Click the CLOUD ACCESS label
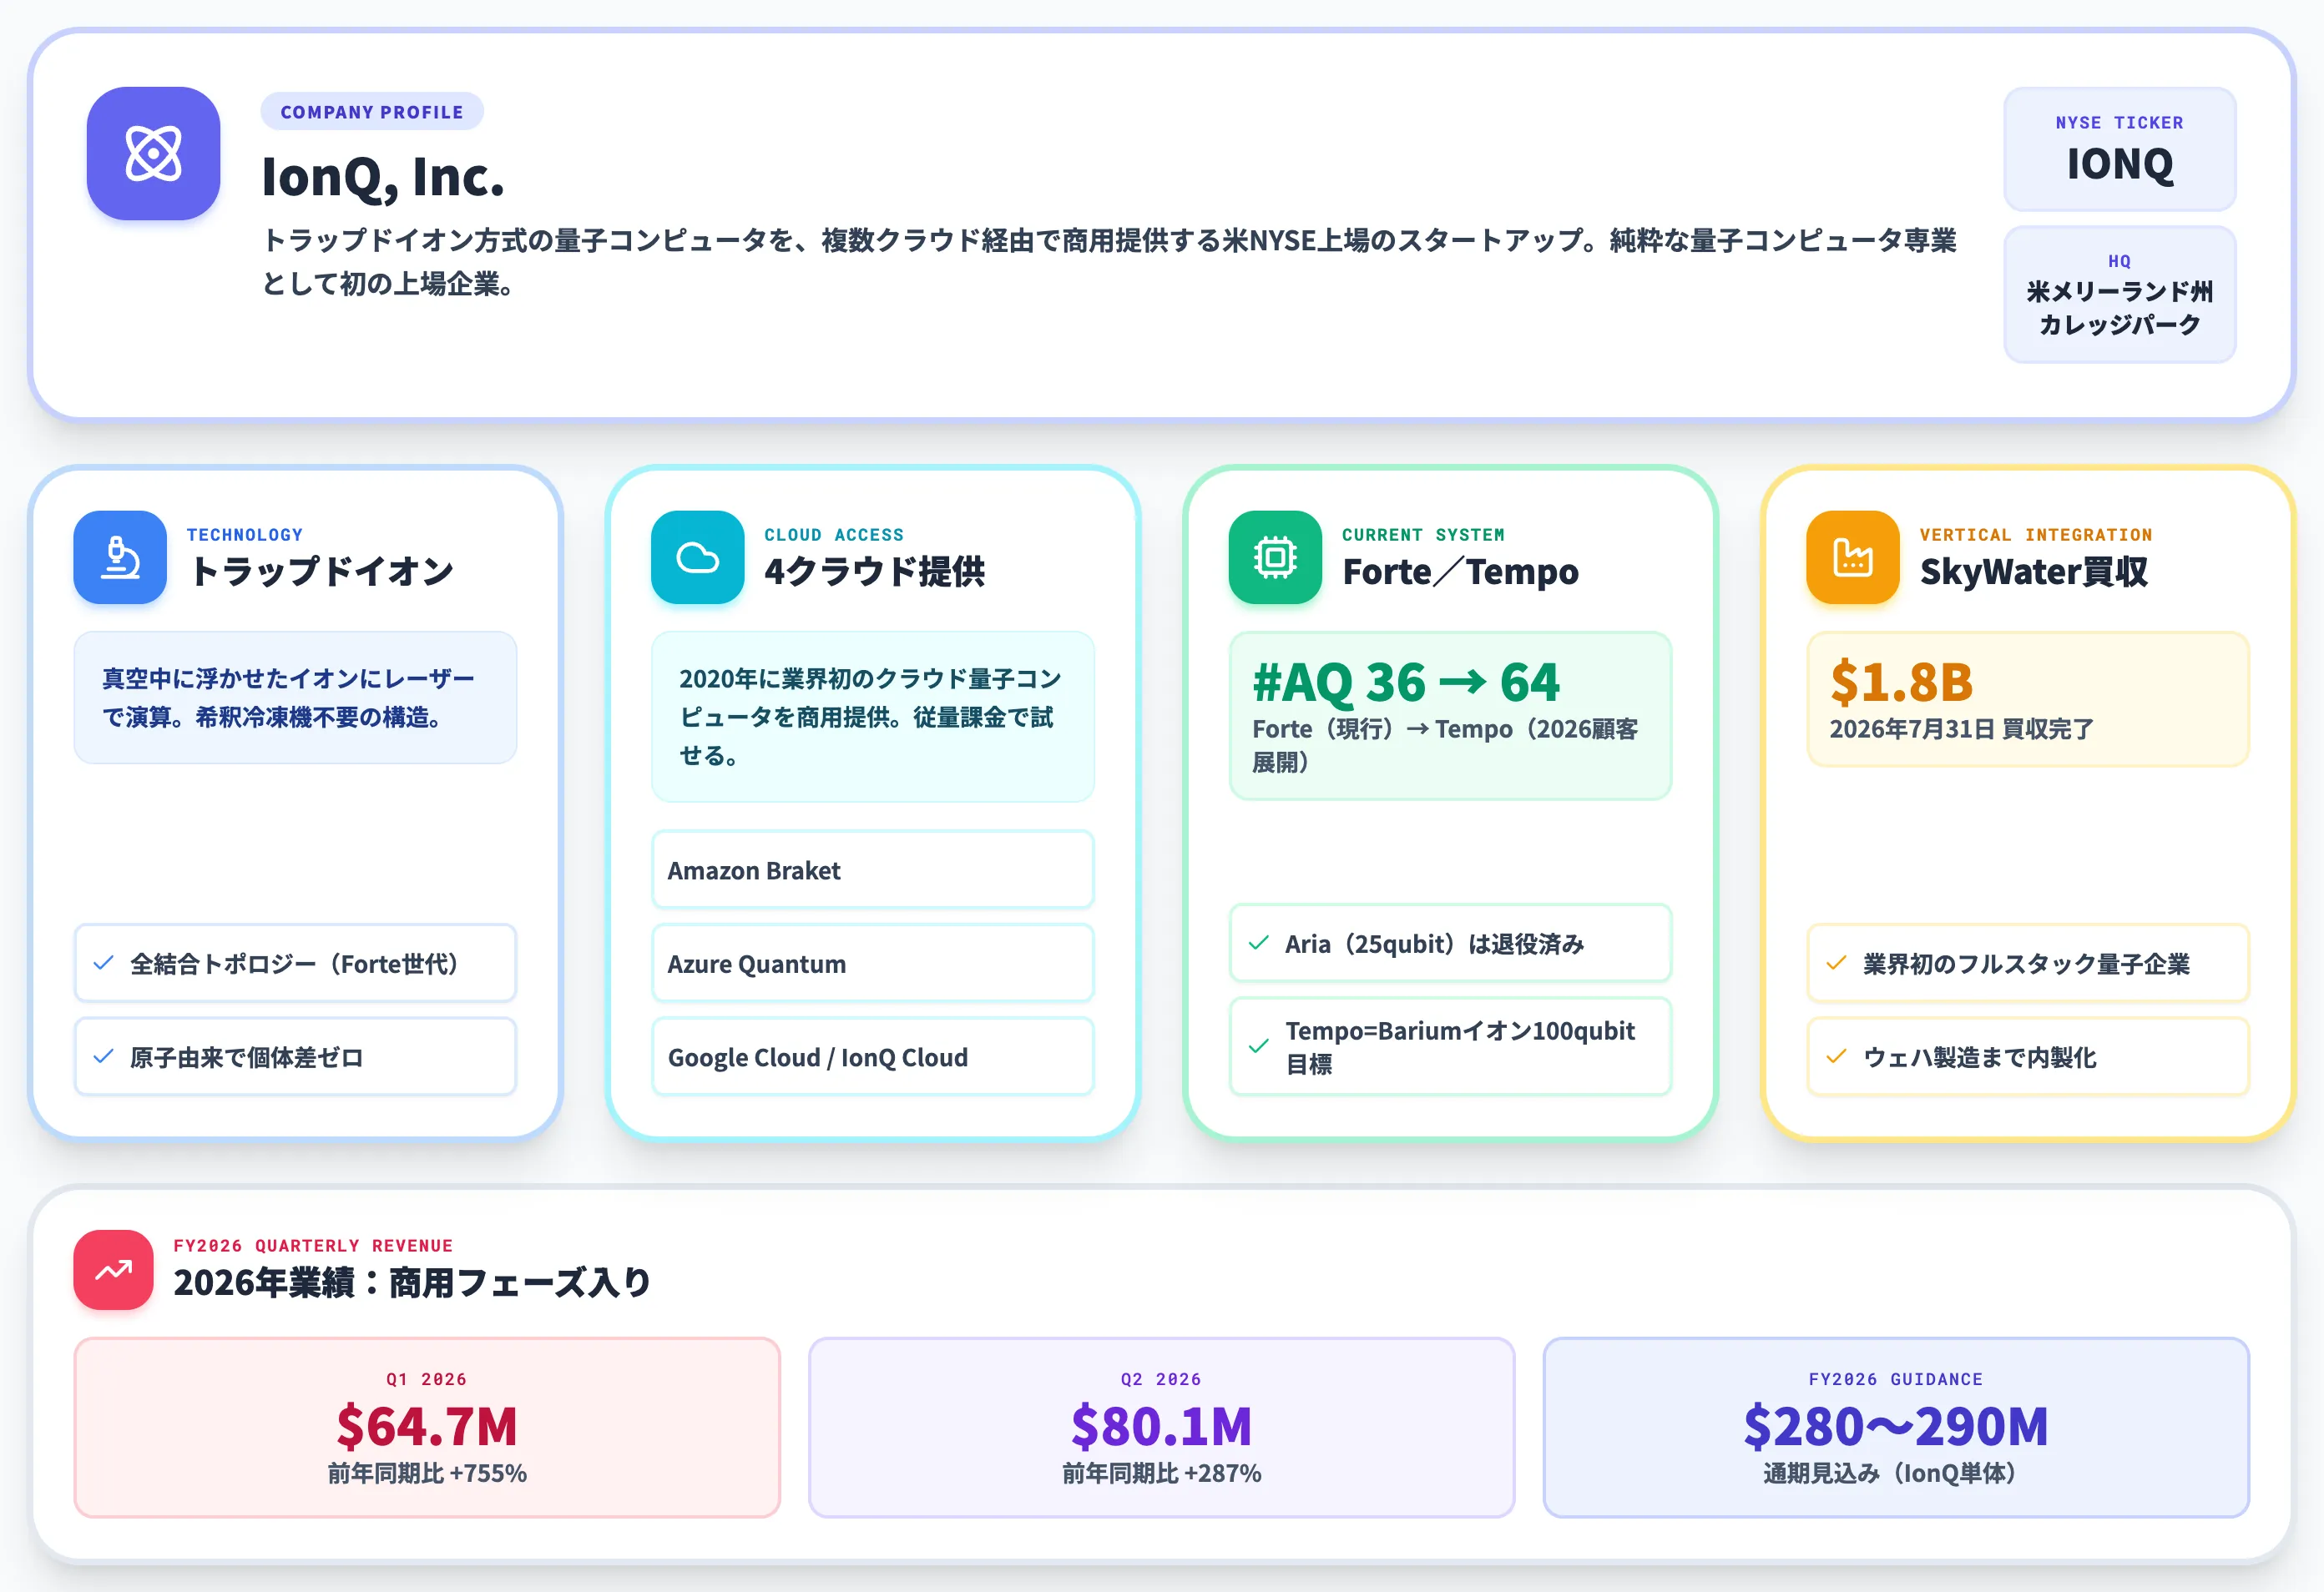Screen dimensions: 2324x1592 pos(834,535)
